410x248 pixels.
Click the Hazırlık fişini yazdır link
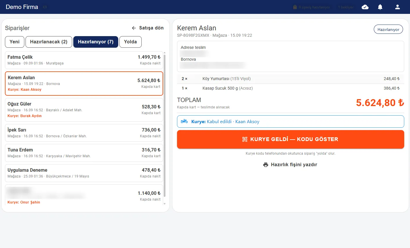point(291,165)
